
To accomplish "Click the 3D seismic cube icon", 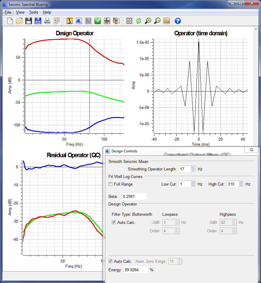I will [x=116, y=21].
